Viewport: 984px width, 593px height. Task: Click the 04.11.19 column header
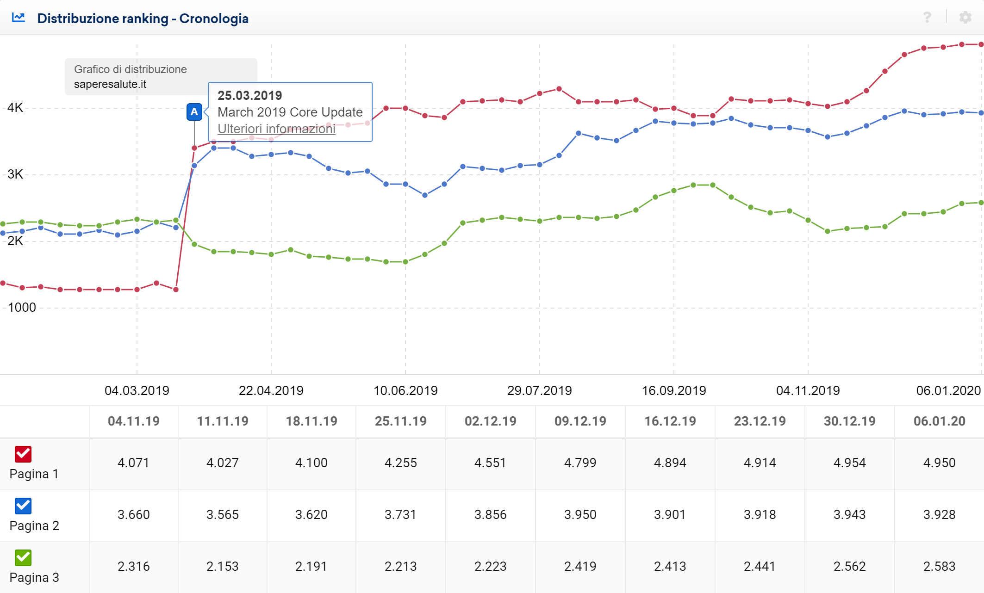pos(134,421)
